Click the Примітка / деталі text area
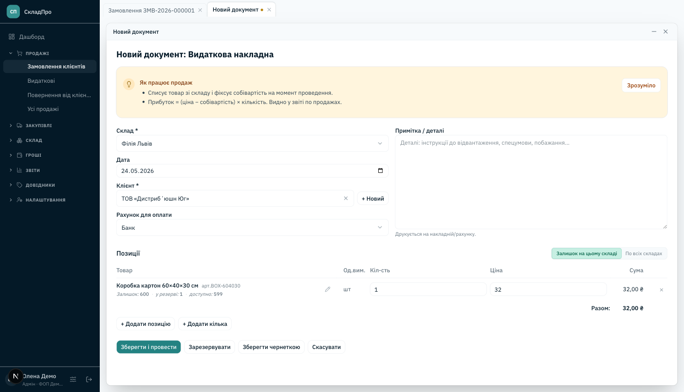684x392 pixels. [531, 182]
